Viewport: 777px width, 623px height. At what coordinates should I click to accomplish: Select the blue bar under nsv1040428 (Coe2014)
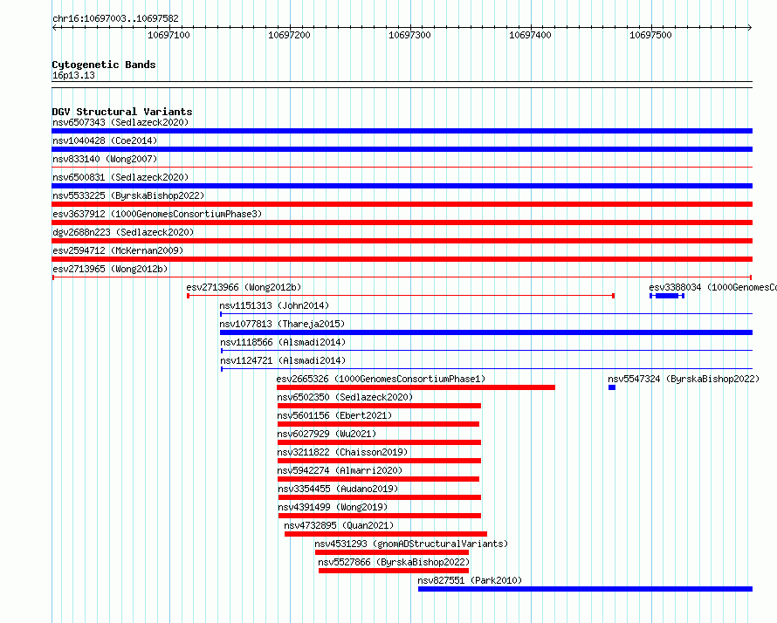pos(402,149)
